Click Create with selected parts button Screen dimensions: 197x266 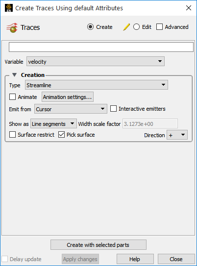98,245
